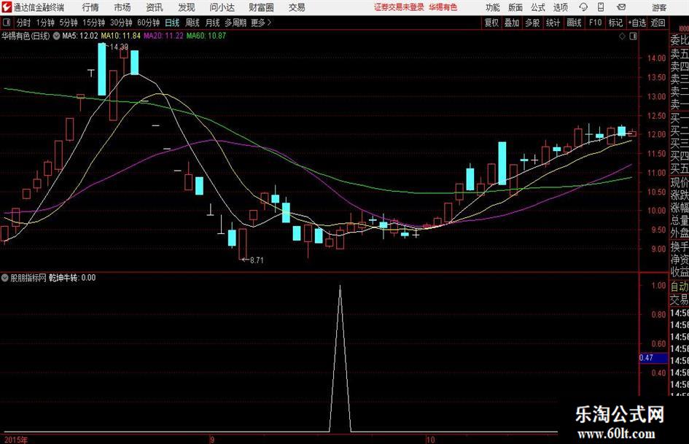Open 多周期 multi-period view
This screenshot has height=444, width=689.
235,23
